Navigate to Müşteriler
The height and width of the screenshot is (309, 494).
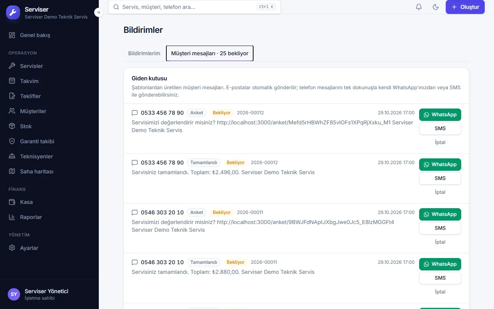pyautogui.click(x=49, y=111)
